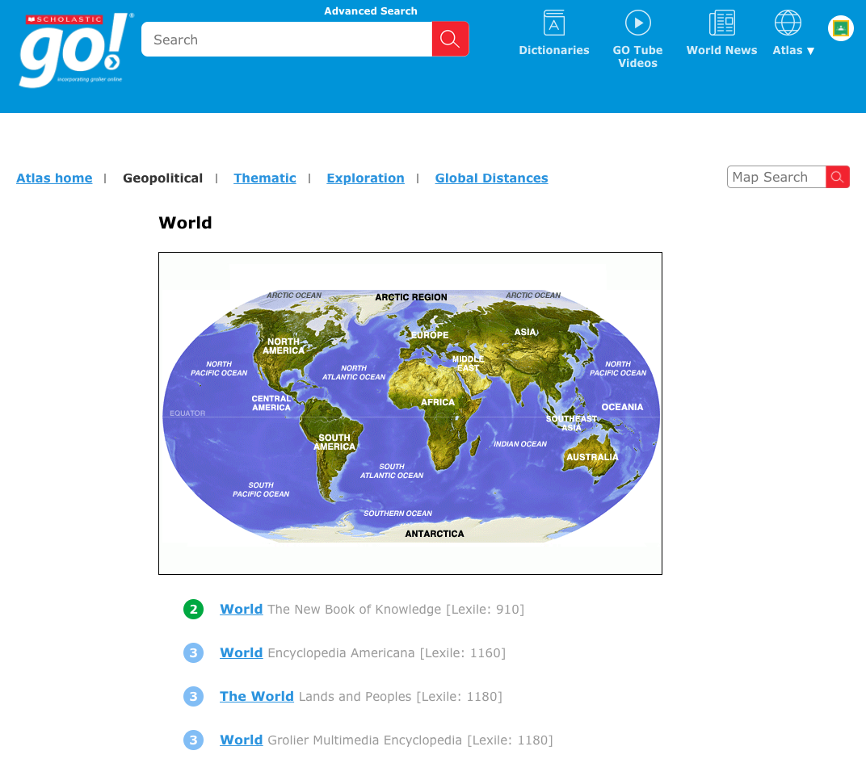Click the red search magnifier button
This screenshot has height=780, width=866.
pyautogui.click(x=450, y=38)
